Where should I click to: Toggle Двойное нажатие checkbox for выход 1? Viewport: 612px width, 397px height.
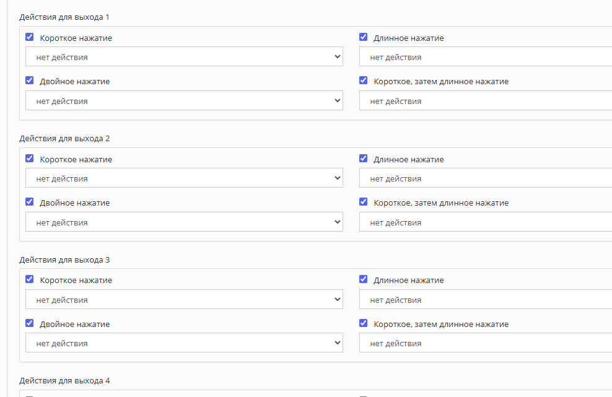click(x=29, y=81)
